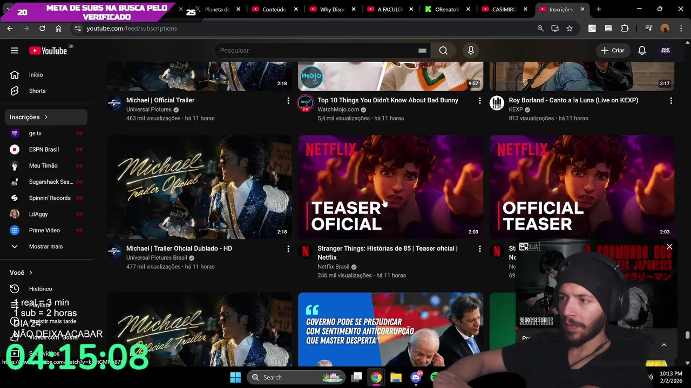
Task: Reload the current page
Action: point(42,28)
